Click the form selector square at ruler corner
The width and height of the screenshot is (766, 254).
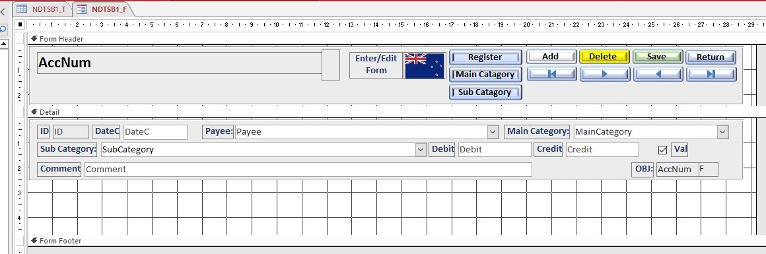pyautogui.click(x=20, y=24)
